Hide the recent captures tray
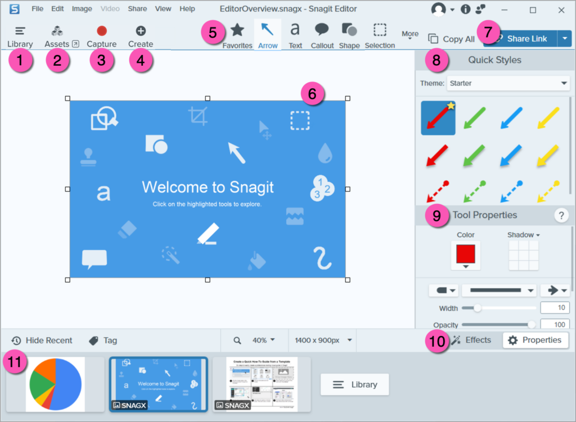 (x=42, y=340)
